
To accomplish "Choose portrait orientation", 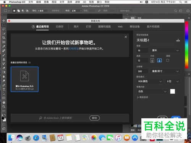I will [x=152, y=60].
